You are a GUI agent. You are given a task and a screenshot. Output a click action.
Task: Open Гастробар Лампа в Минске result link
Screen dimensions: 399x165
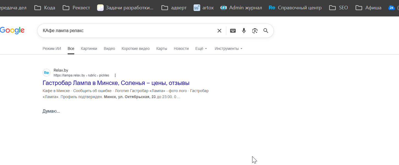coord(116,83)
